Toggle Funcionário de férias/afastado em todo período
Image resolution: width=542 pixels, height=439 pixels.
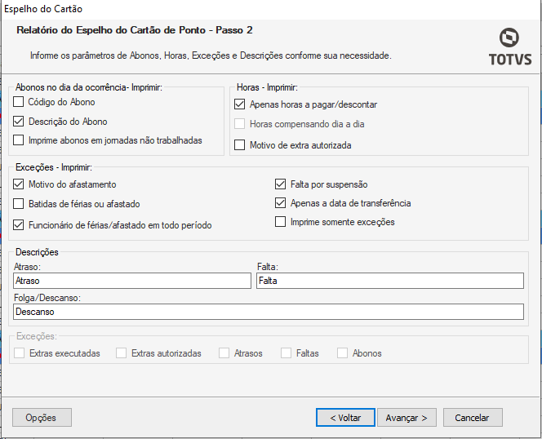point(20,225)
